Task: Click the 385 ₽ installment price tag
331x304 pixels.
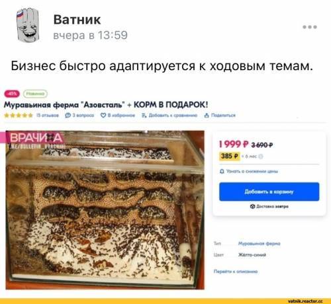Action: 230,156
